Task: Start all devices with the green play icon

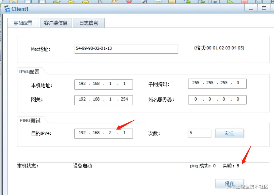Action: tap(231, 2)
